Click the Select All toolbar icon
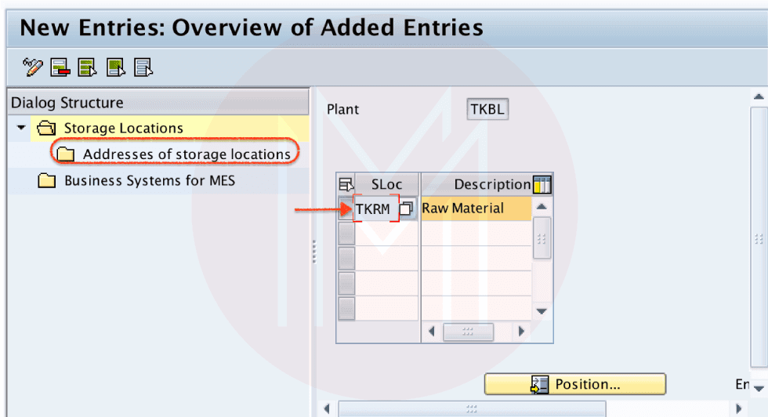This screenshot has height=417, width=768. [x=88, y=67]
